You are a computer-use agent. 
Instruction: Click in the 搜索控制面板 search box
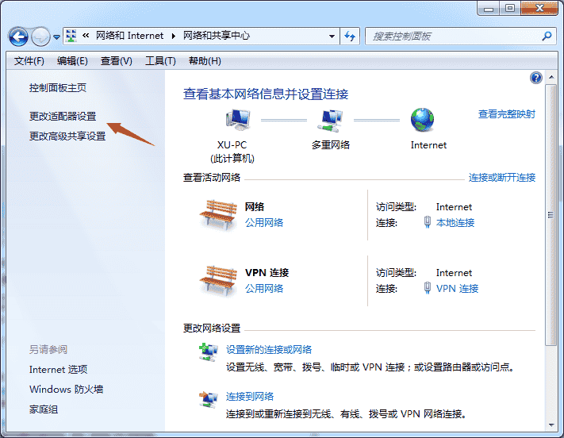point(452,36)
